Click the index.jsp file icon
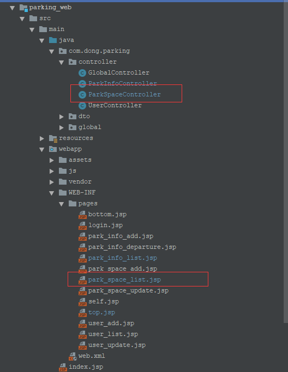The width and height of the screenshot is (288, 372). (x=63, y=367)
